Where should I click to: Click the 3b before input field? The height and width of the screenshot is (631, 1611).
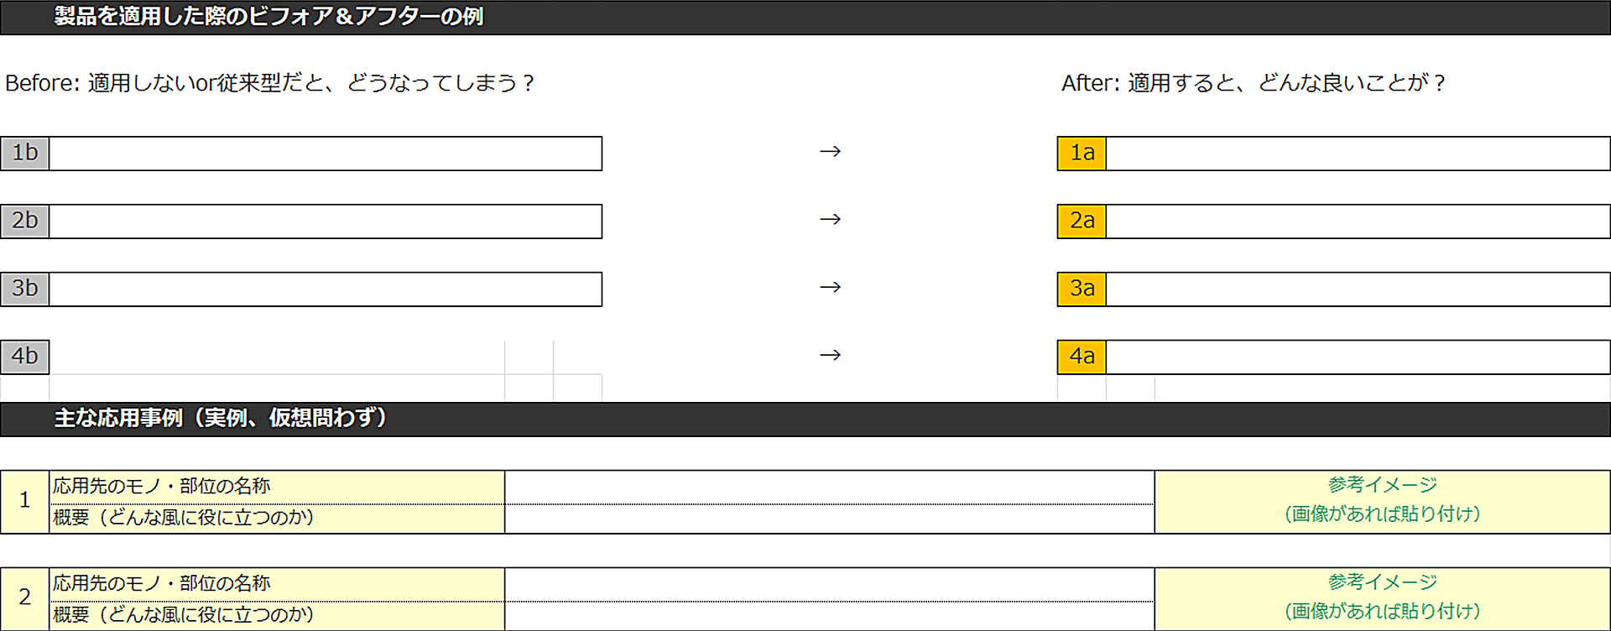[326, 289]
